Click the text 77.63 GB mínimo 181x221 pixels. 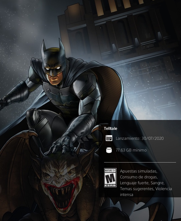tap(131, 150)
